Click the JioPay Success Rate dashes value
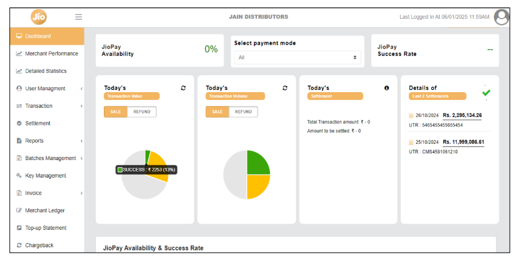This screenshot has width=520, height=260. pyautogui.click(x=490, y=50)
